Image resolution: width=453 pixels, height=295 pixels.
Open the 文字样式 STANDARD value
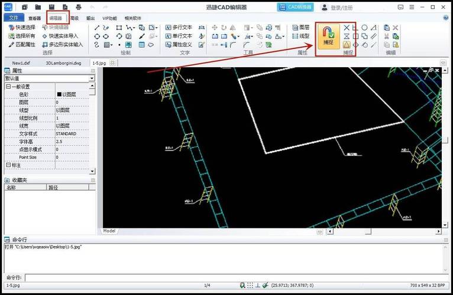(72, 134)
